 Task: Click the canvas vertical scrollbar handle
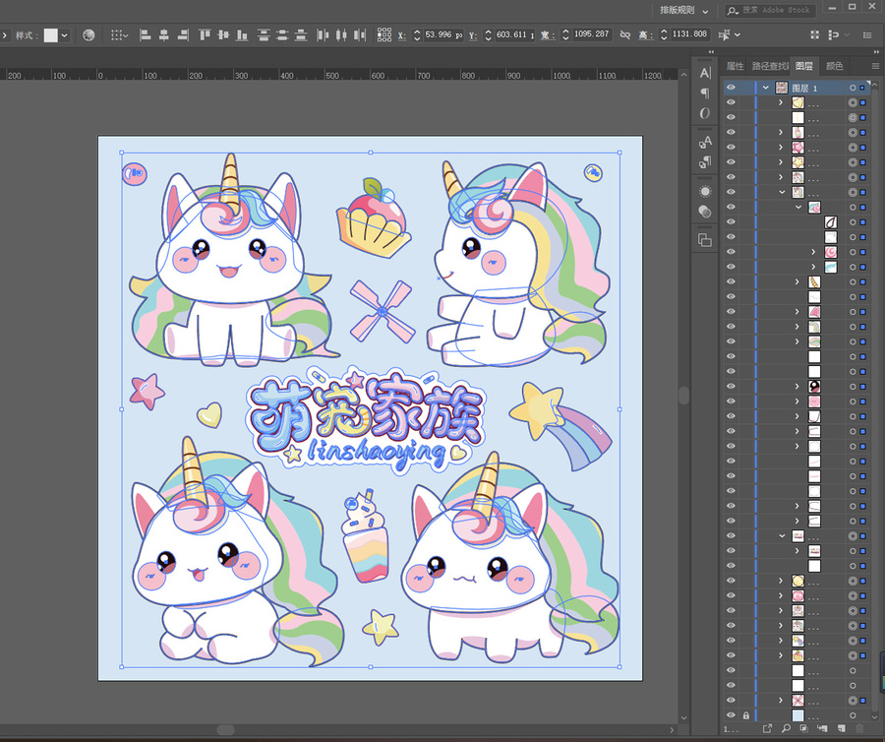[x=683, y=396]
